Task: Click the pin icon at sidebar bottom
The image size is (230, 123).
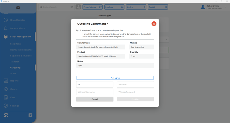Action: [30, 115]
